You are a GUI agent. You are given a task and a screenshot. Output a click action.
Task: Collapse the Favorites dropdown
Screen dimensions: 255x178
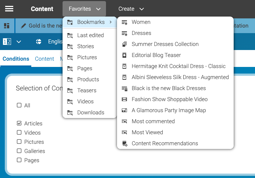(84, 9)
